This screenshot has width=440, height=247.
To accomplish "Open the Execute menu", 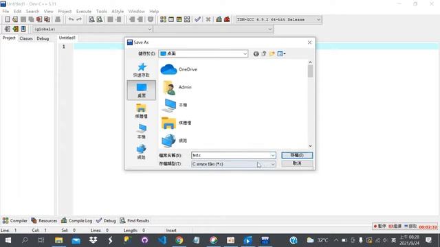I will coord(84,11).
